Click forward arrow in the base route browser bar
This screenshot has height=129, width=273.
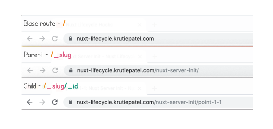tap(42, 39)
